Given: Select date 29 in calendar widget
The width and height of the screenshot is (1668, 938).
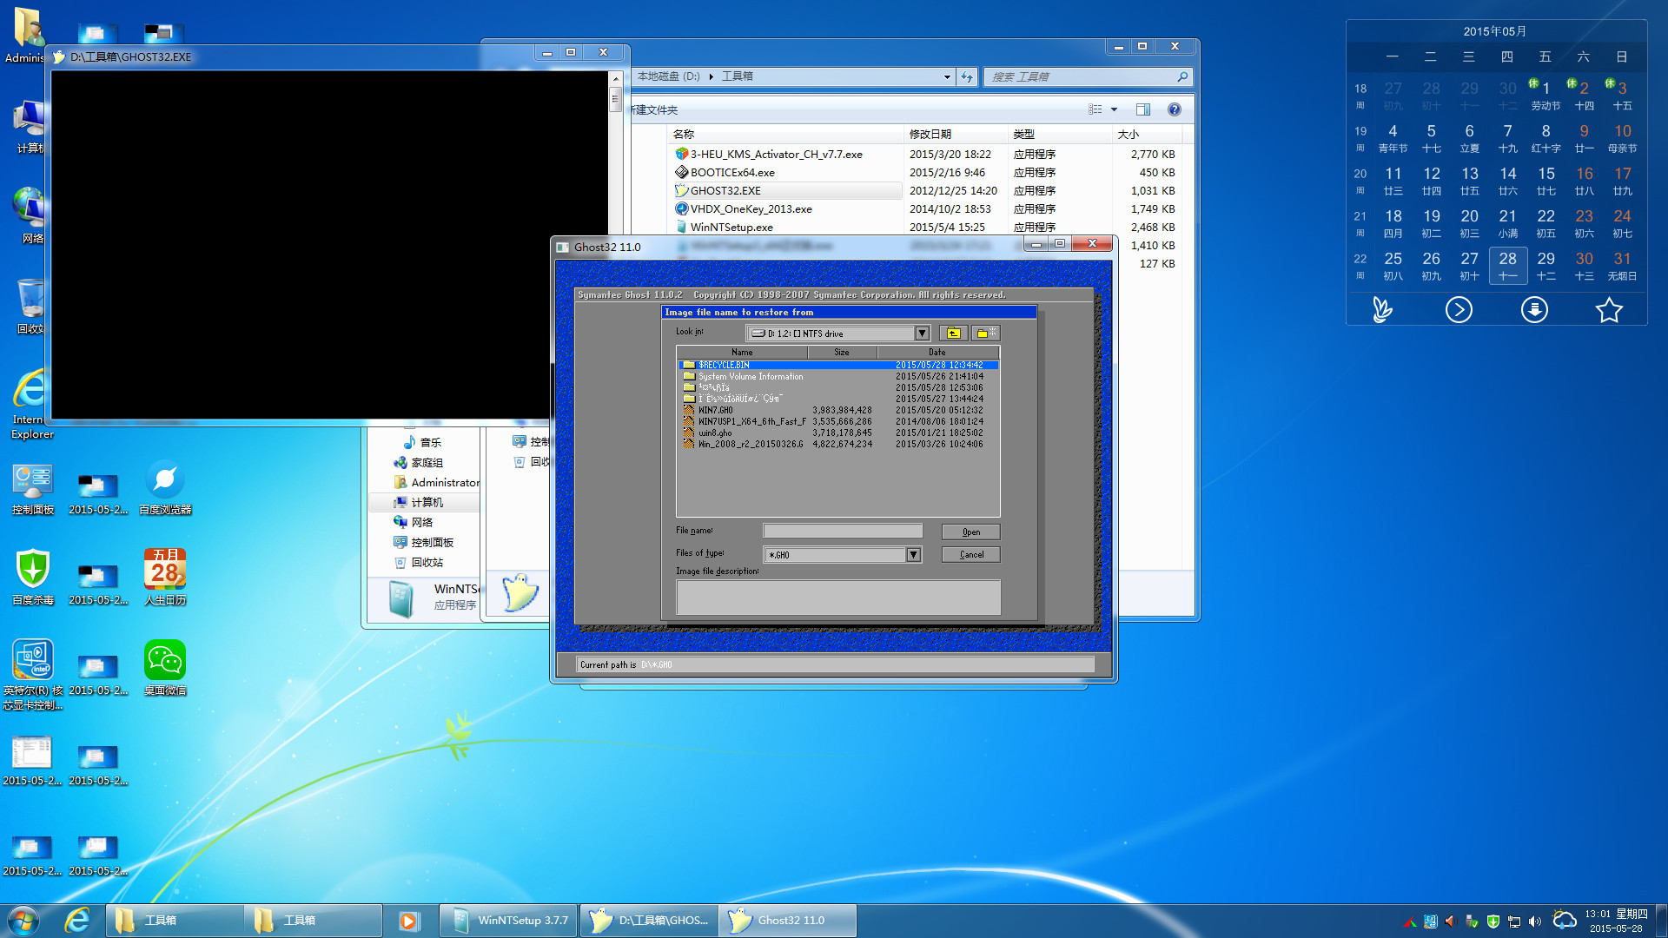Looking at the screenshot, I should click(1546, 266).
